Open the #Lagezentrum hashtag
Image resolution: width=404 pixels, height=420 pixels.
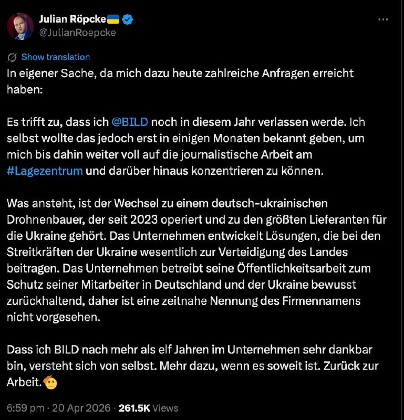(45, 171)
